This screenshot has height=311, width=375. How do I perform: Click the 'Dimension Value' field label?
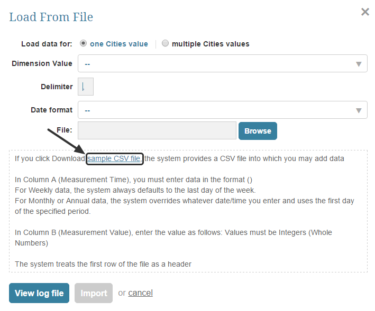42,64
